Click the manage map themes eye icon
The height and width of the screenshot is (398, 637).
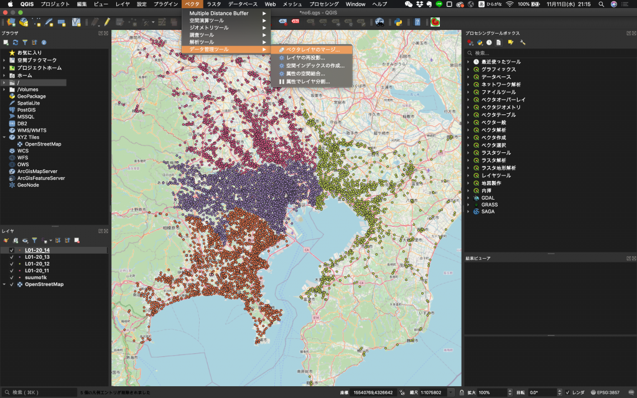click(25, 241)
